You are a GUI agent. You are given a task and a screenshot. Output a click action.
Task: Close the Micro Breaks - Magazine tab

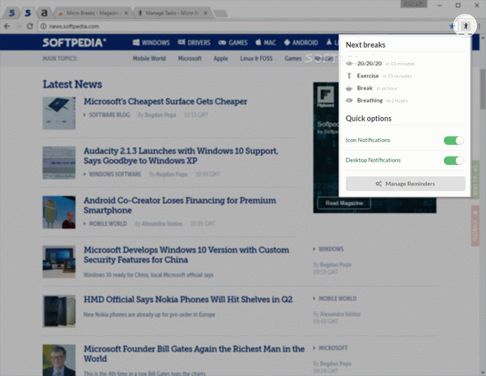coord(126,13)
